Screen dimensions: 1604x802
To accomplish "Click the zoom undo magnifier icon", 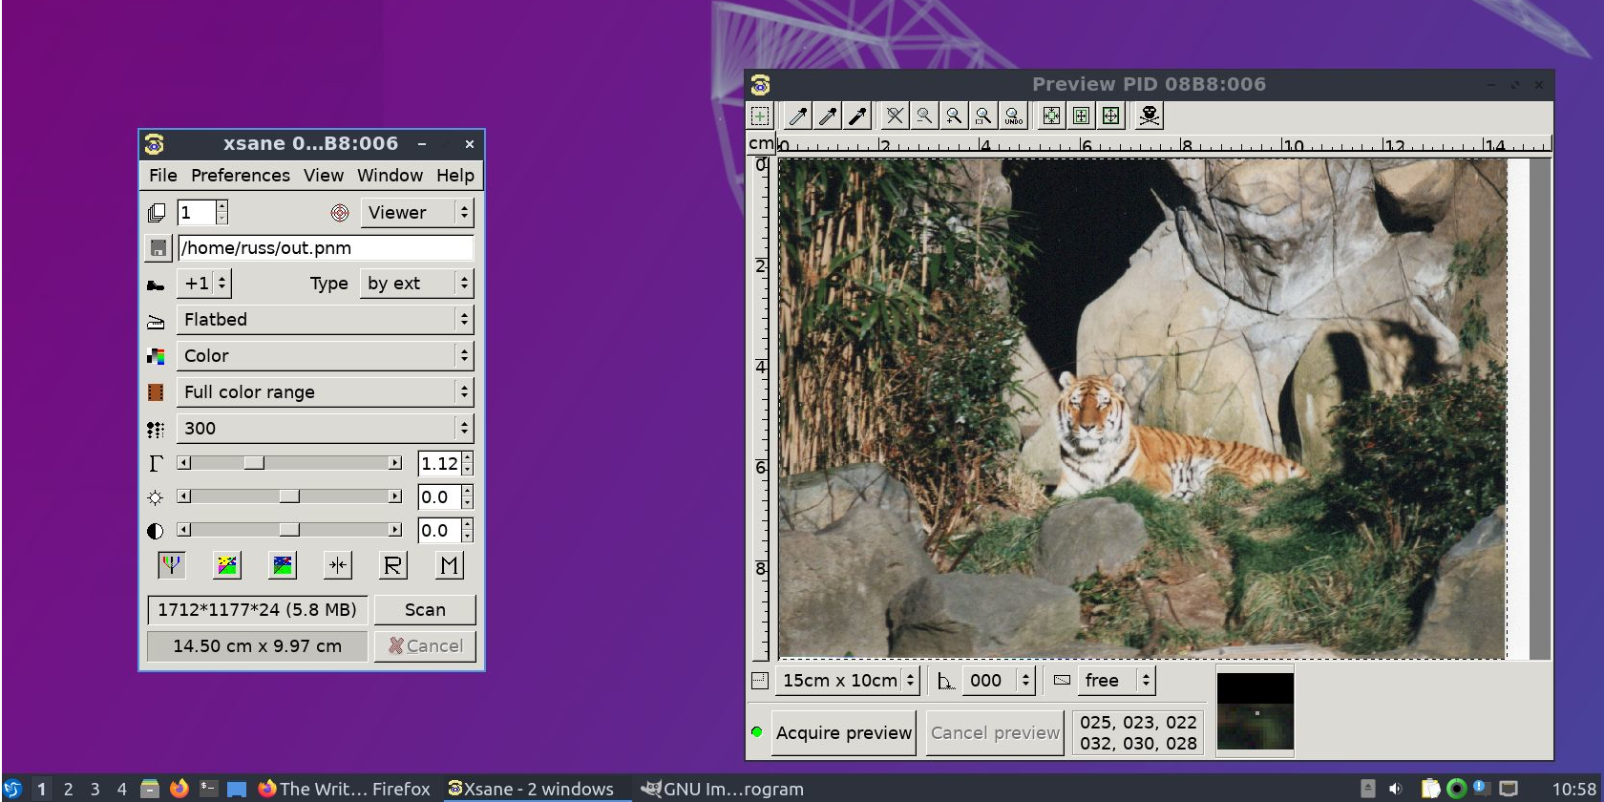I will (1014, 116).
